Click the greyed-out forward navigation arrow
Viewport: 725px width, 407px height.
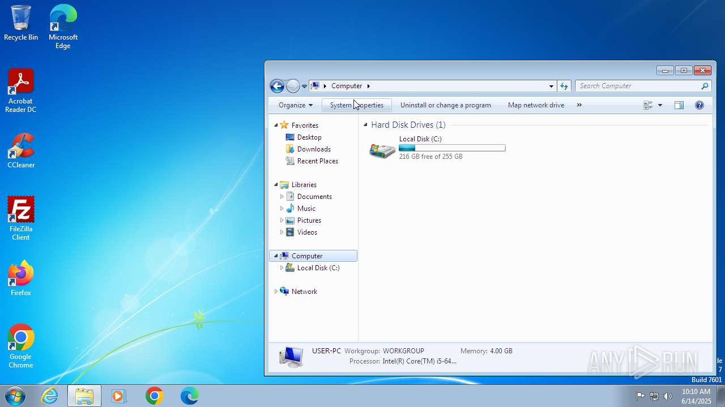(x=293, y=86)
